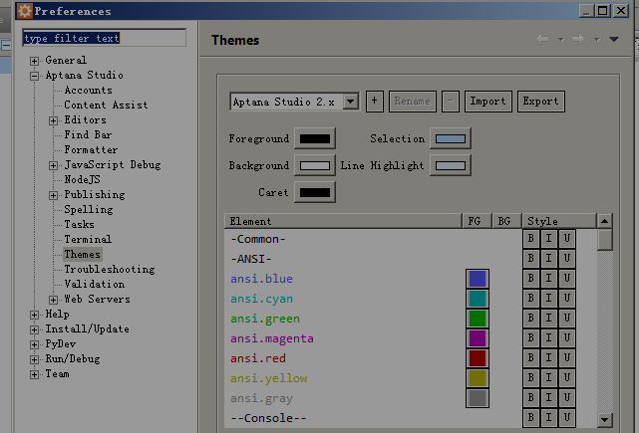This screenshot has width=639, height=433.
Task: Expand the Editors tree node
Action: click(x=53, y=120)
